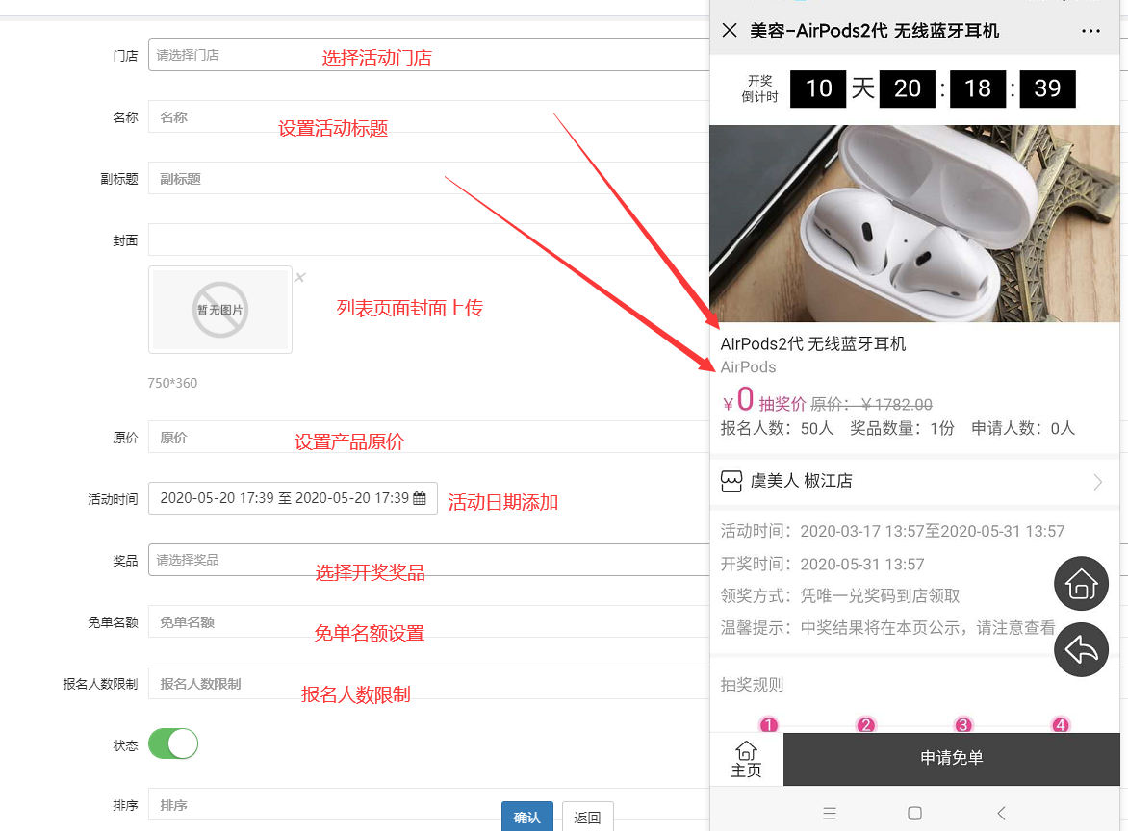Tap the AirPods product photo
Viewport: 1128px width, 831px height.
click(x=914, y=223)
